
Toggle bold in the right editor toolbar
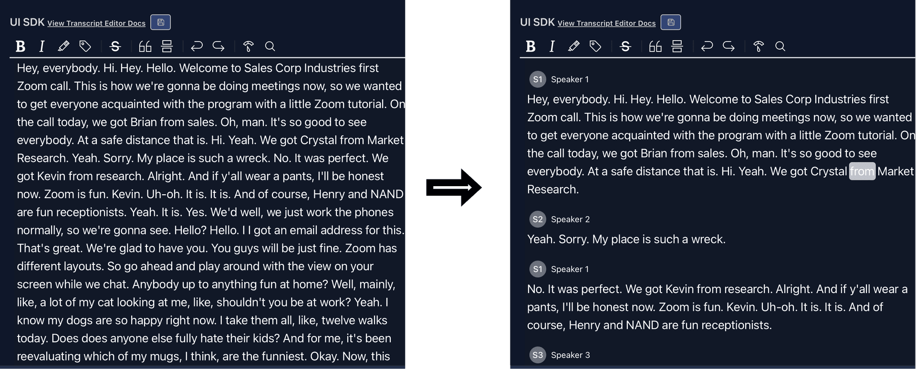click(x=531, y=46)
